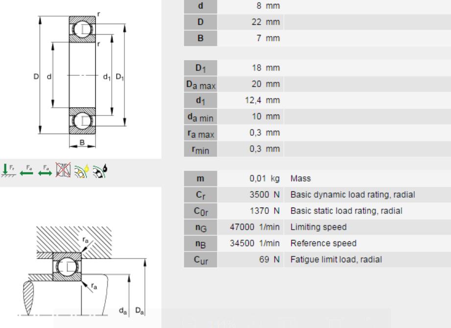Select the value 7 mm
Viewport: 451px width, 328px height.
268,38
